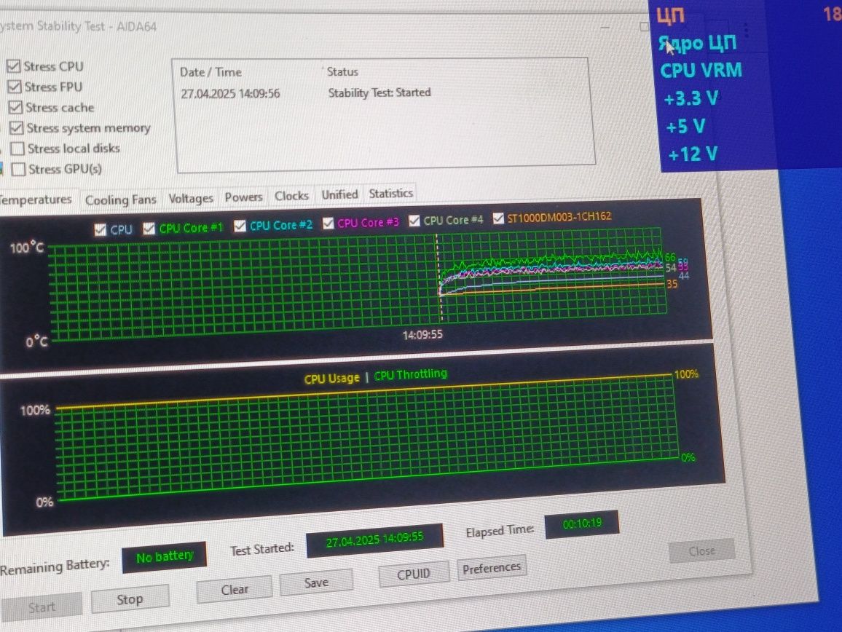Show the Statistics tab
842x632 pixels.
(x=391, y=193)
